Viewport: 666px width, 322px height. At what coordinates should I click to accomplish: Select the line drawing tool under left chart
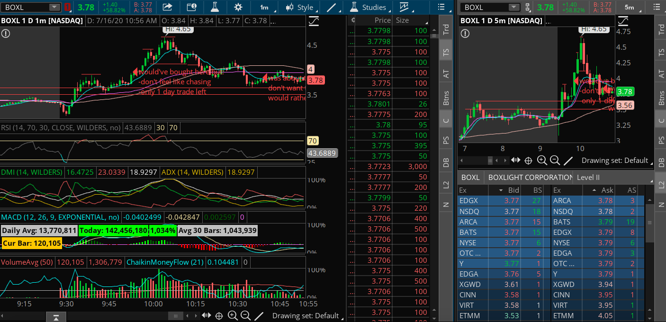pos(259,315)
